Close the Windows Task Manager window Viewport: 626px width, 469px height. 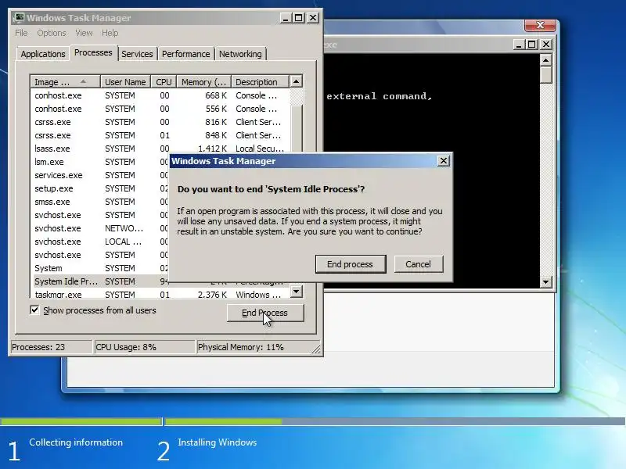point(313,18)
